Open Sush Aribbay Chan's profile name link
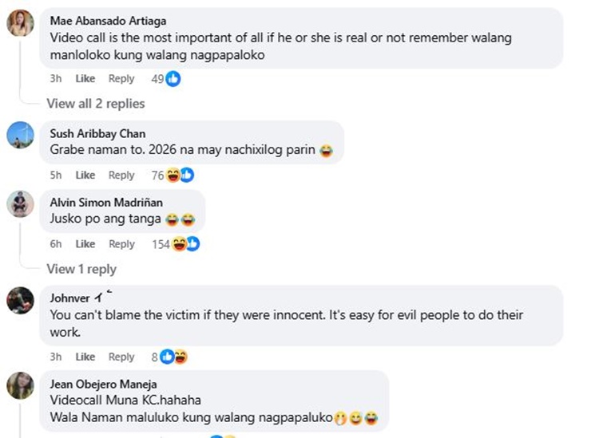599x438 pixels. (97, 134)
